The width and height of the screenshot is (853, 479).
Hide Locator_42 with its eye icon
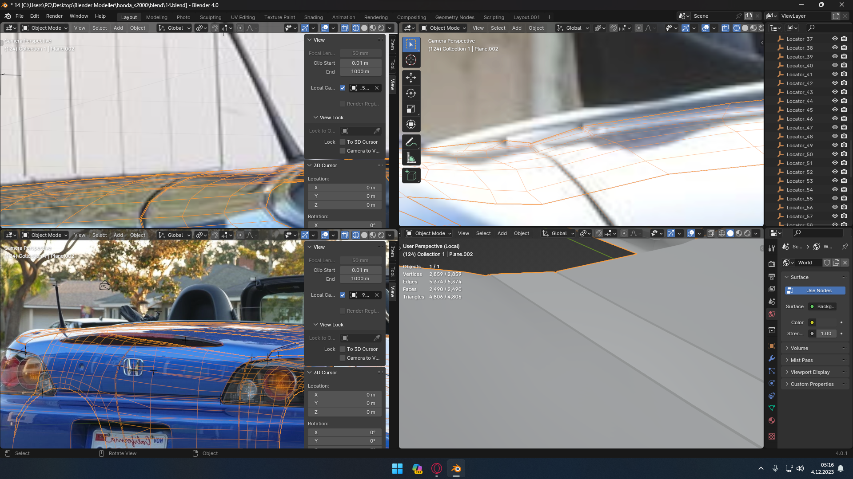click(835, 83)
